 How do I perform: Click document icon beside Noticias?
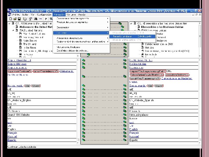(142, 47)
